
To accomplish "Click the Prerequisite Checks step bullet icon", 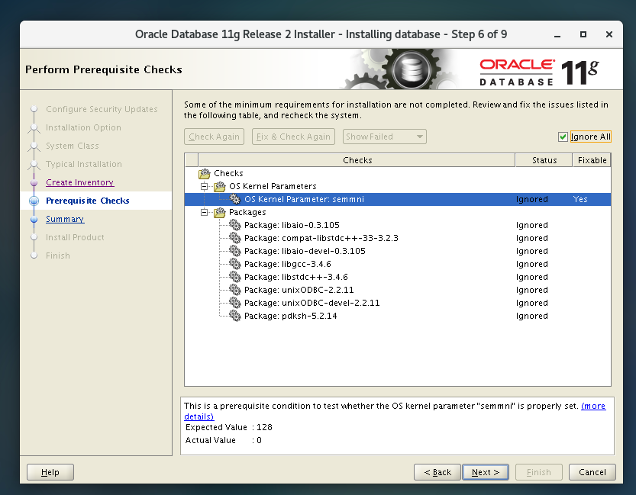I will click(34, 201).
